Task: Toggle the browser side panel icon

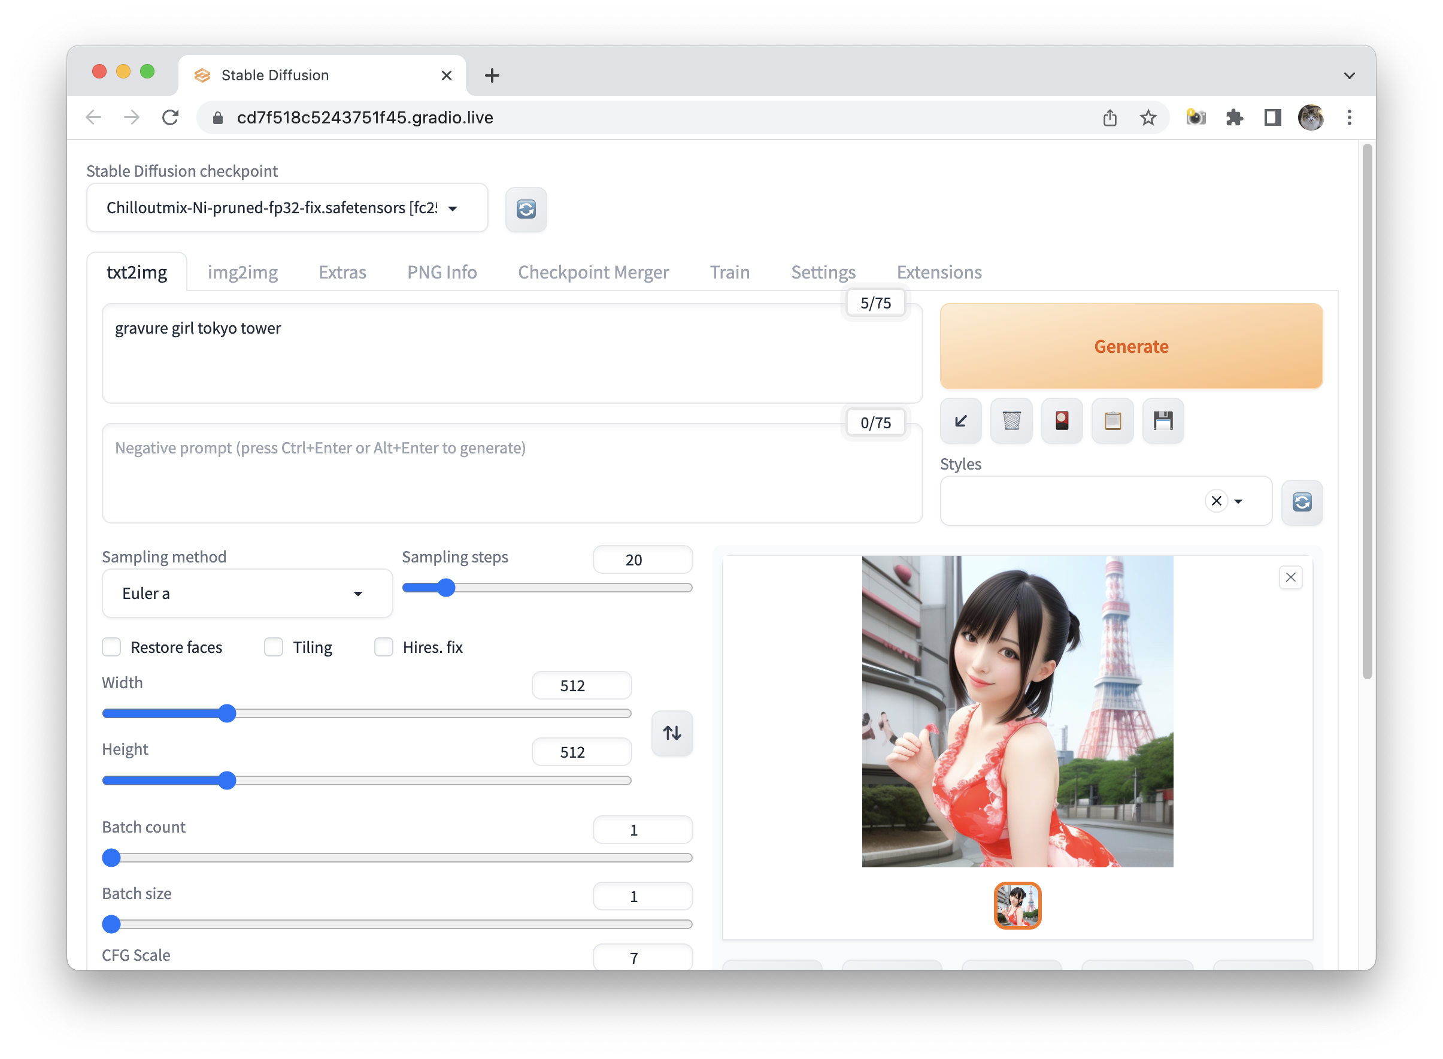Action: tap(1272, 117)
